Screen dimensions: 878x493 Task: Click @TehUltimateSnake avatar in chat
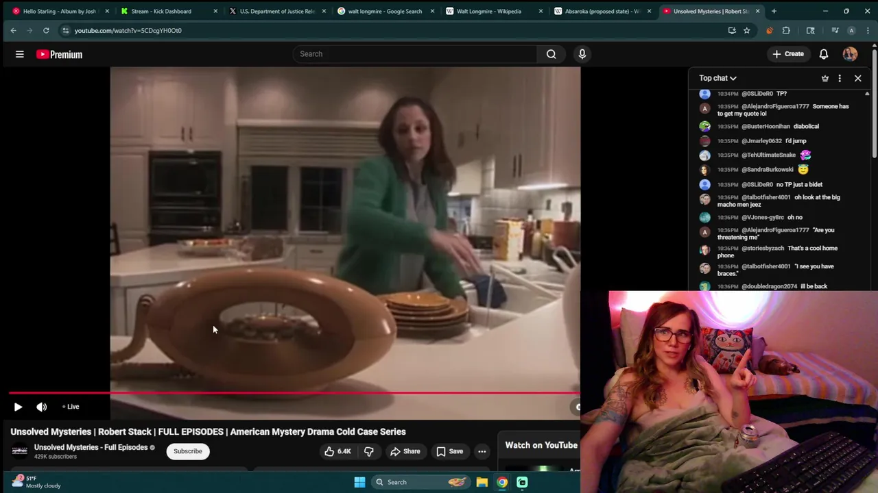(704, 155)
